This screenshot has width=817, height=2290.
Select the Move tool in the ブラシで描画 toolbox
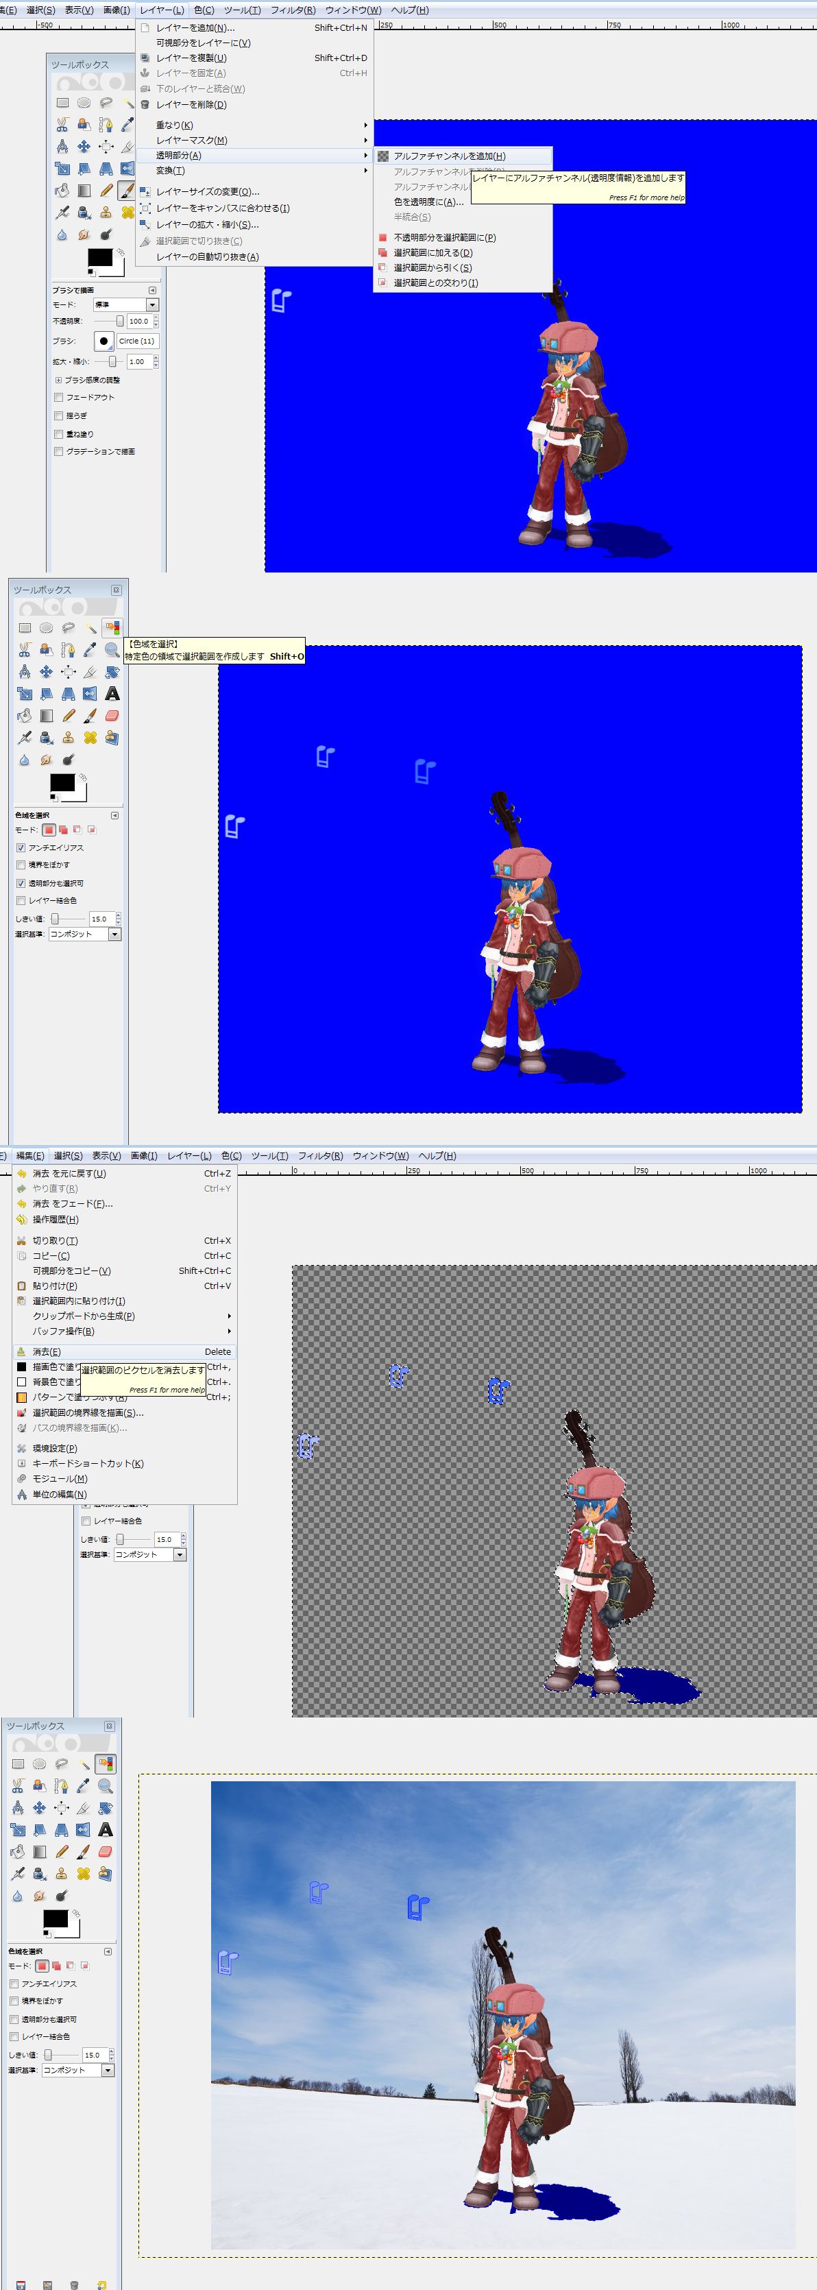84,147
